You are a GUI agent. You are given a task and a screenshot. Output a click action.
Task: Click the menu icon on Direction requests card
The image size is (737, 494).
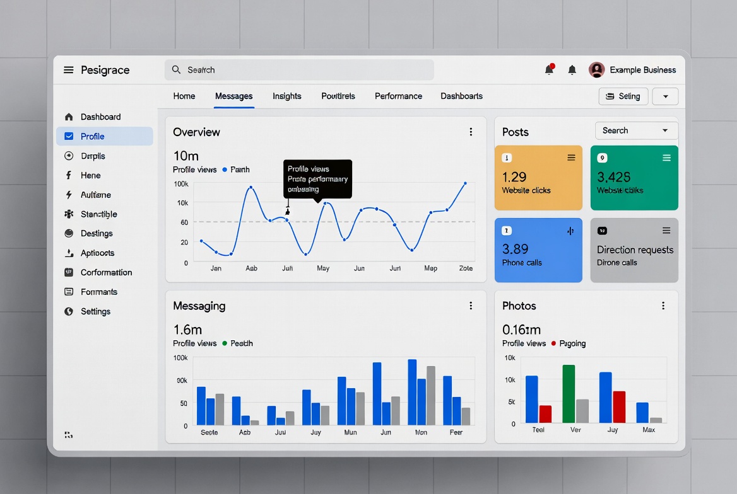[666, 231]
